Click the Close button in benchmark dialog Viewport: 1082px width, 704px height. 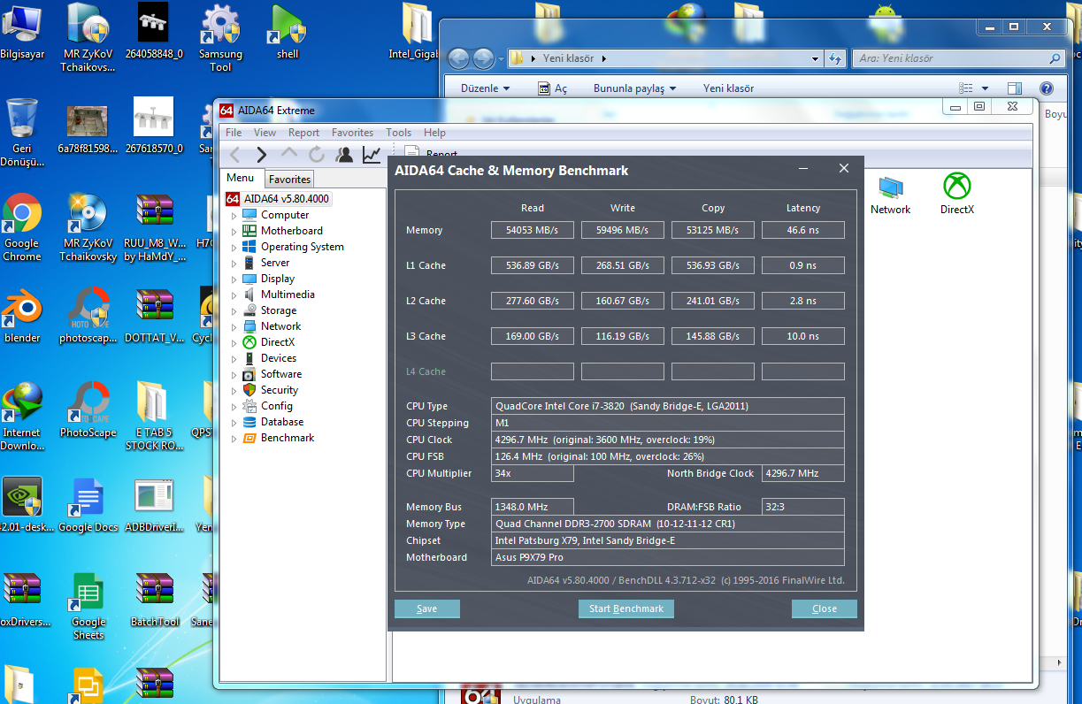click(825, 608)
